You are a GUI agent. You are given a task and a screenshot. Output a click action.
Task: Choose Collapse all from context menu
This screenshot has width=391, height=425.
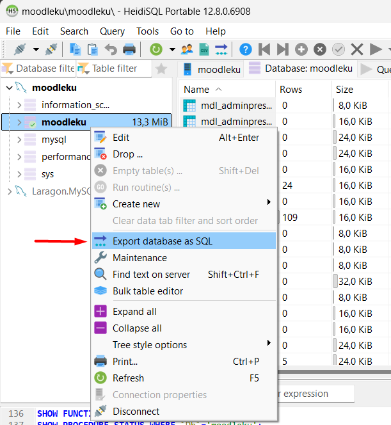[184, 328]
